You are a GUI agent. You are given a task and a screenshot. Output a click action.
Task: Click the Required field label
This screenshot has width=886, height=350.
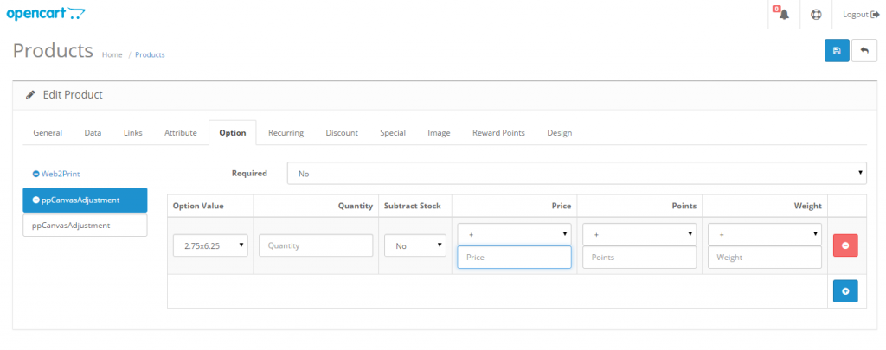pyautogui.click(x=249, y=174)
